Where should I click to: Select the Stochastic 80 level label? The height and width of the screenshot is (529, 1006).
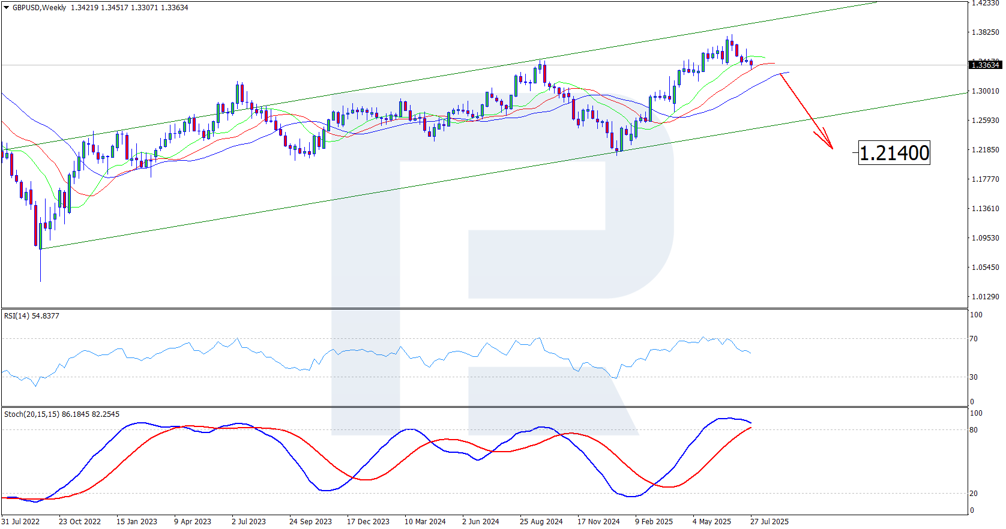tap(974, 430)
